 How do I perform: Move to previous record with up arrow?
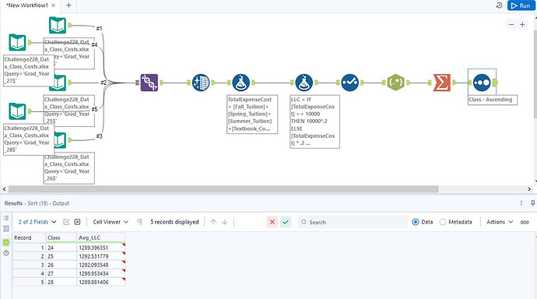pos(213,222)
